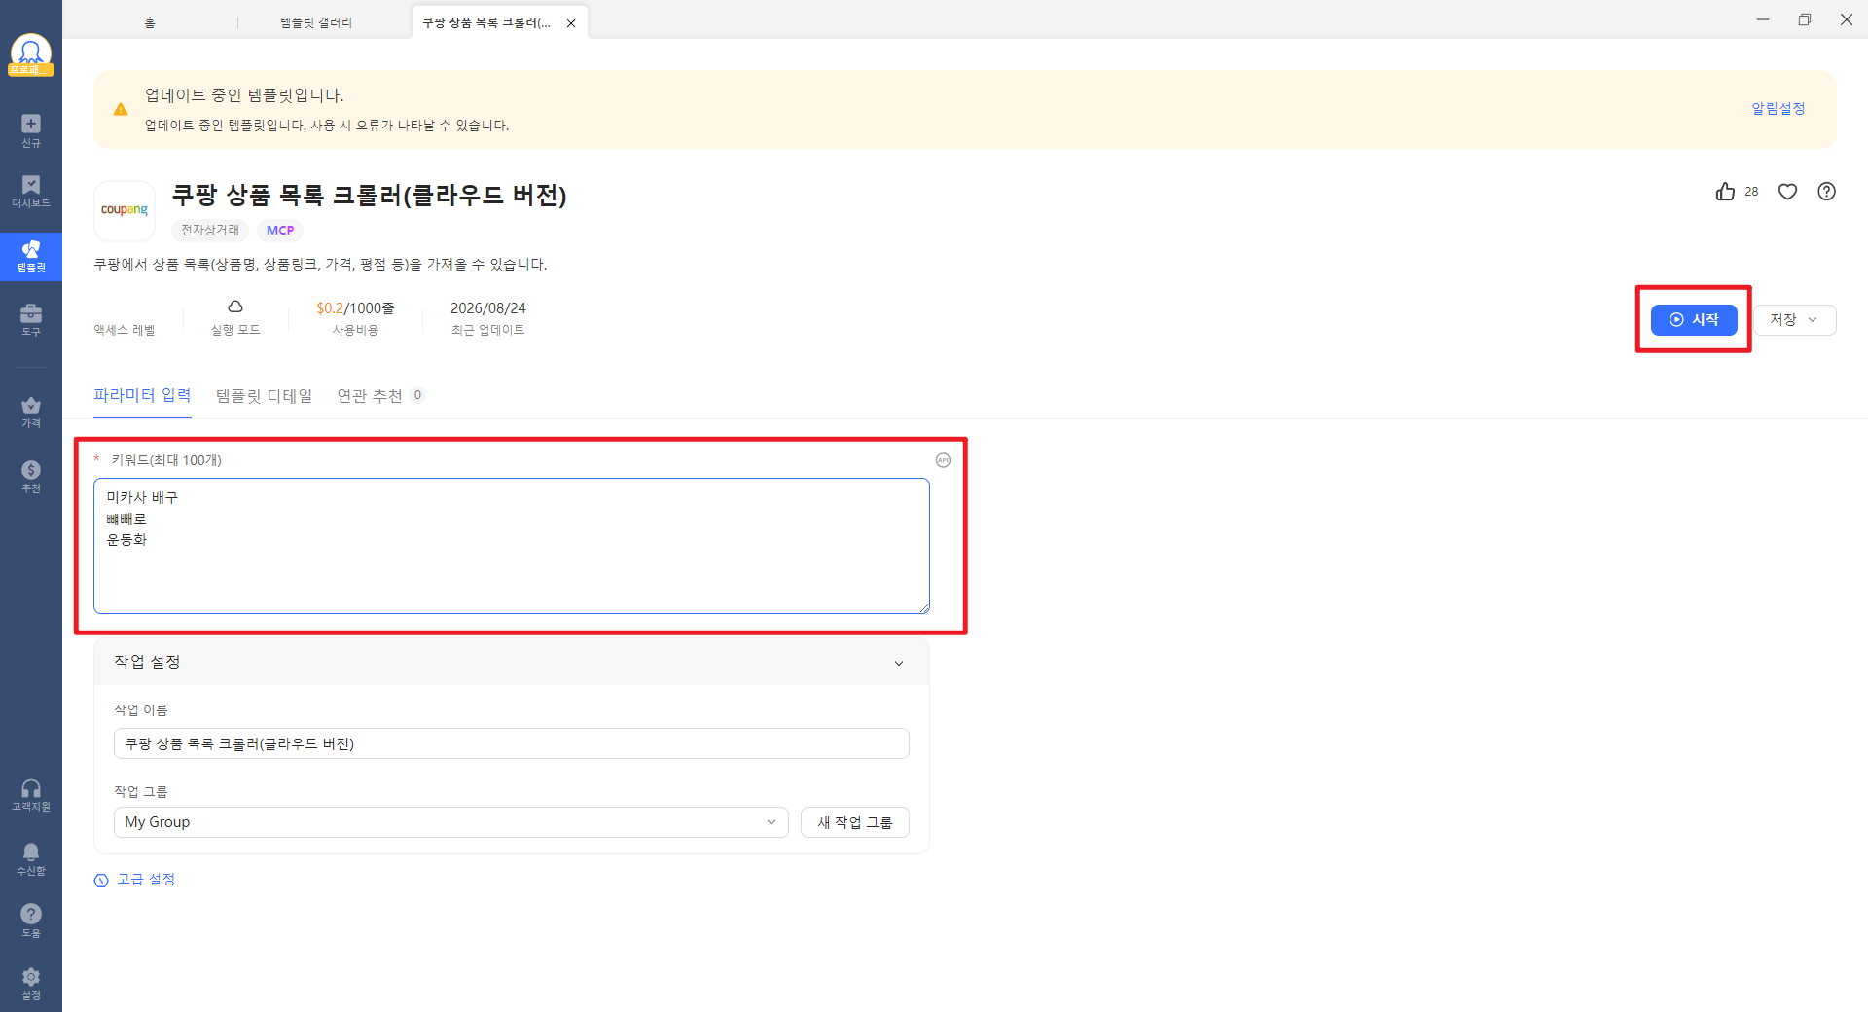Viewport: 1868px width, 1012px height.
Task: Click the question mark help icon near the heart
Action: (x=1827, y=192)
